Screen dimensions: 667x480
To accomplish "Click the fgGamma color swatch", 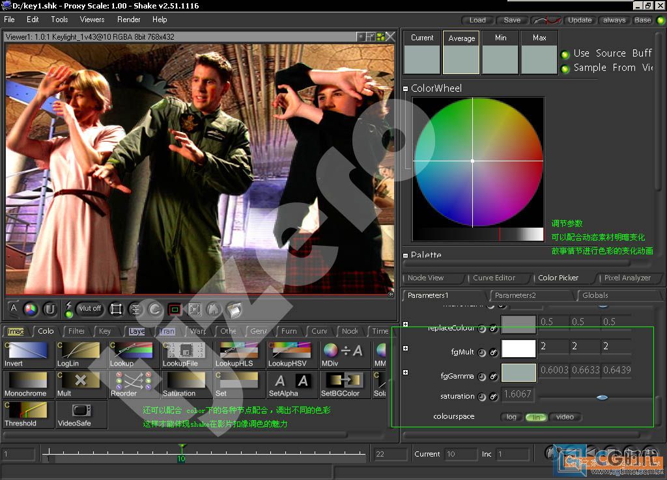I will pyautogui.click(x=518, y=373).
